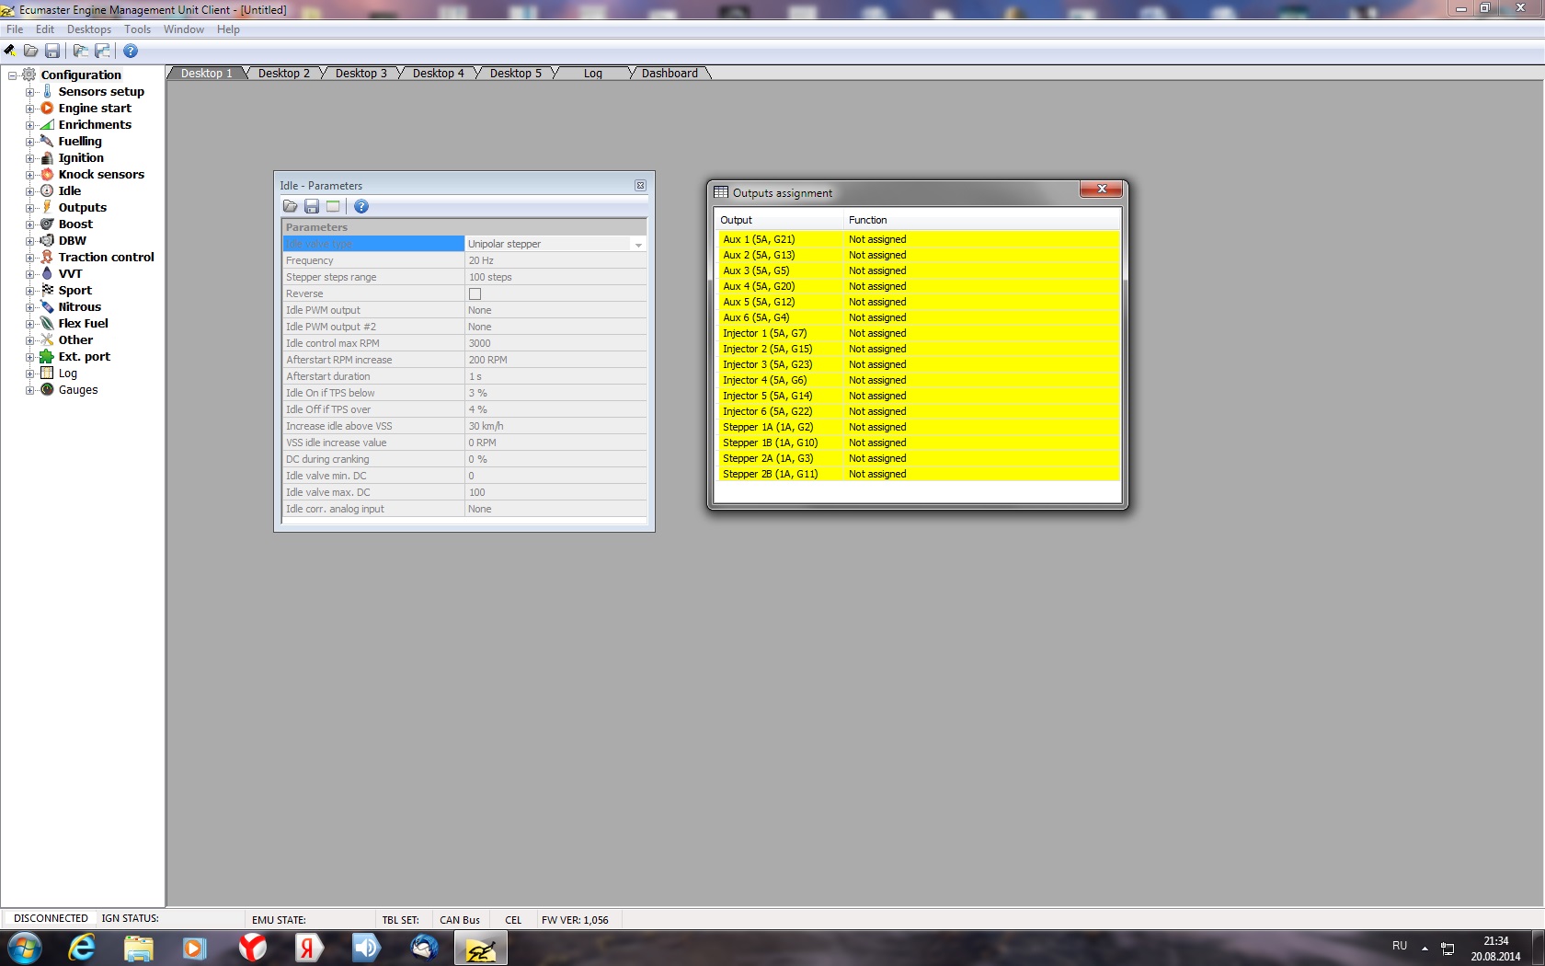Open the Idle valve type dropdown

[x=638, y=245]
